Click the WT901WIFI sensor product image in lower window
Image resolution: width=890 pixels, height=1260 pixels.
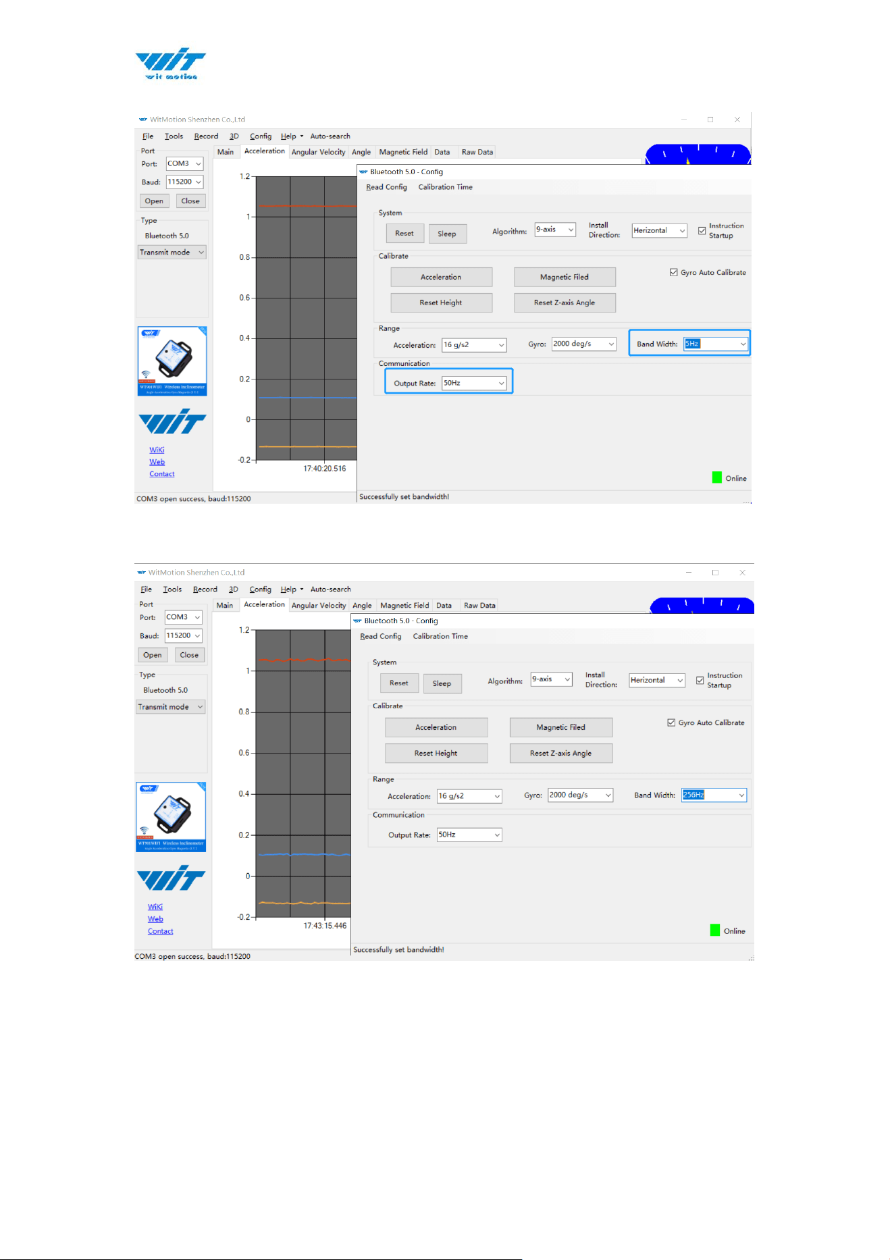click(171, 816)
